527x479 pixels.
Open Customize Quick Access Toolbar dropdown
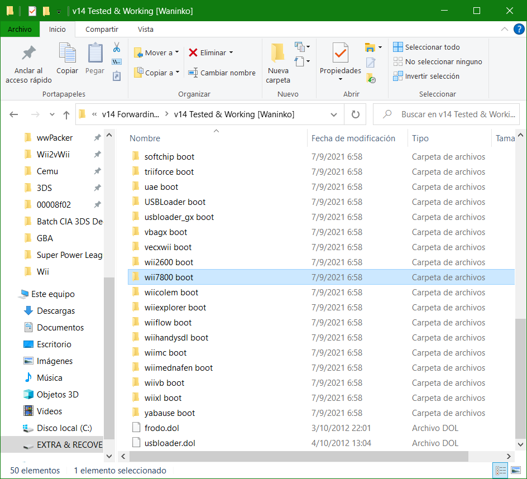59,12
